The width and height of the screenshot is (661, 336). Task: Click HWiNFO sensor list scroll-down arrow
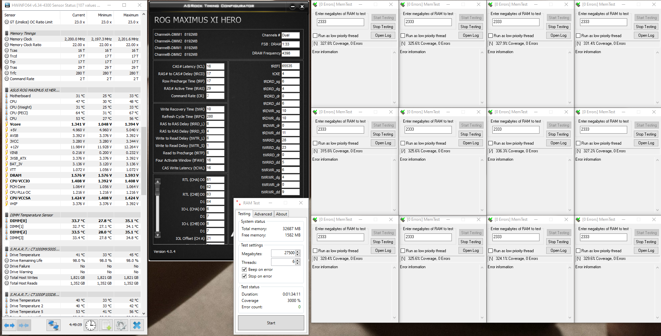tap(144, 313)
